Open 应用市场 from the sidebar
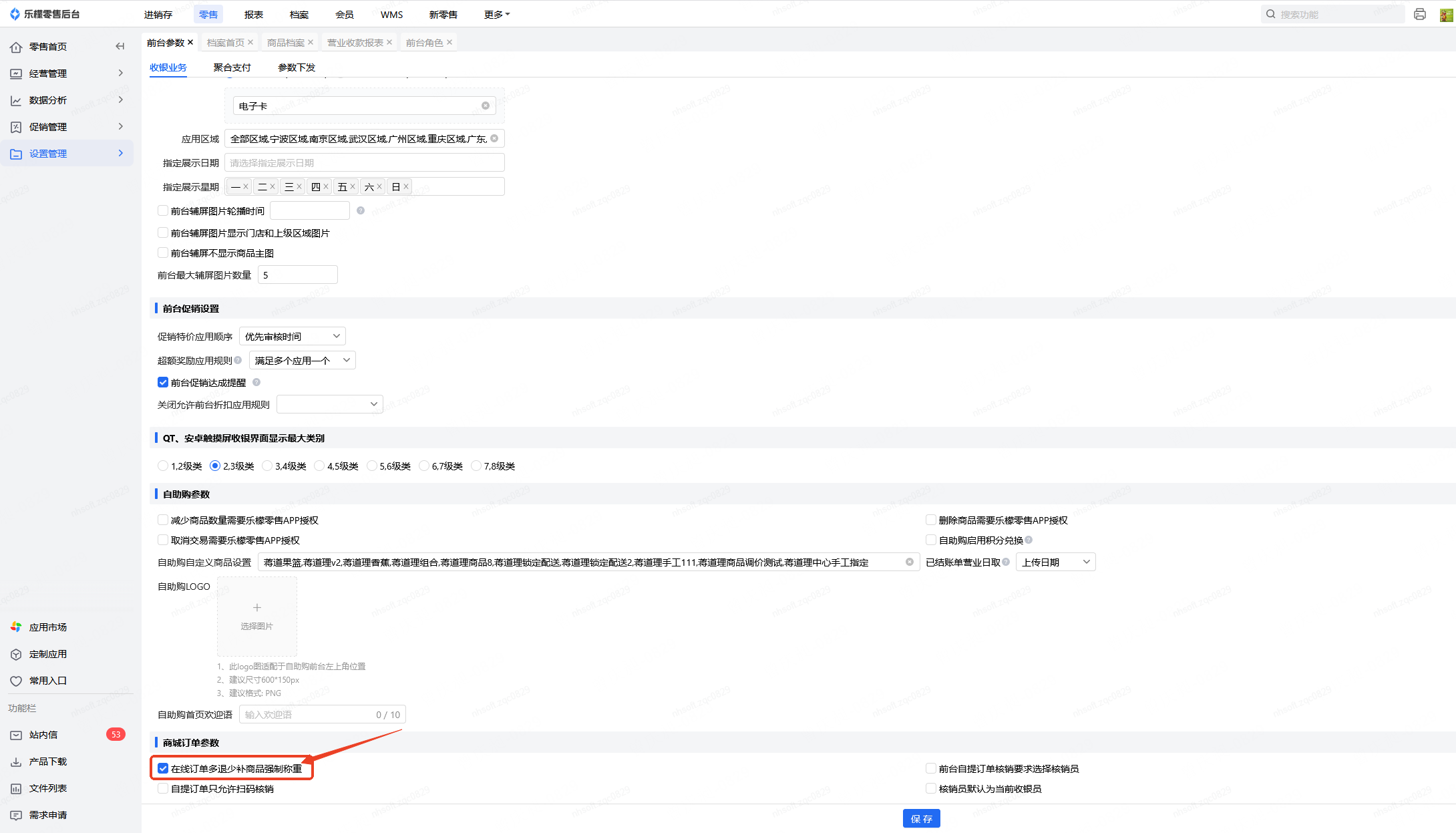 tap(47, 627)
